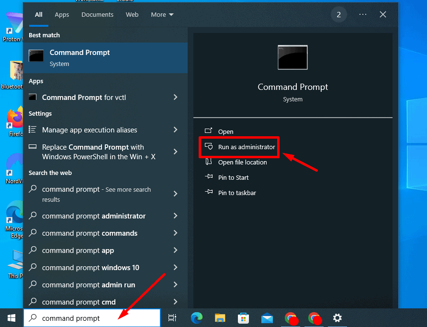Click the Run as administrator shield icon
This screenshot has width=427, height=327.
[x=209, y=146]
